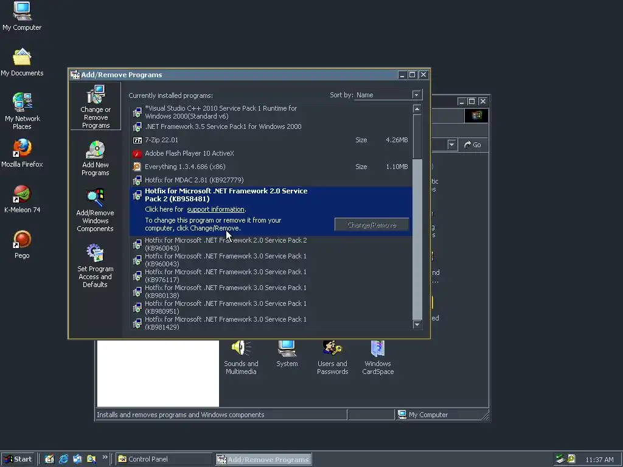
Task: Expand quick launch overflow chevron
Action: [x=105, y=457]
